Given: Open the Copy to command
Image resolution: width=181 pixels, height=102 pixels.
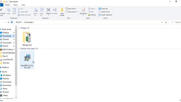Looking at the screenshot, I should click(42, 12).
